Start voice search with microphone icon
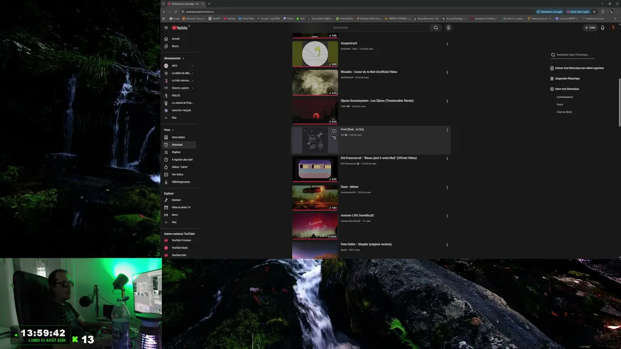The image size is (621, 349). click(x=448, y=28)
